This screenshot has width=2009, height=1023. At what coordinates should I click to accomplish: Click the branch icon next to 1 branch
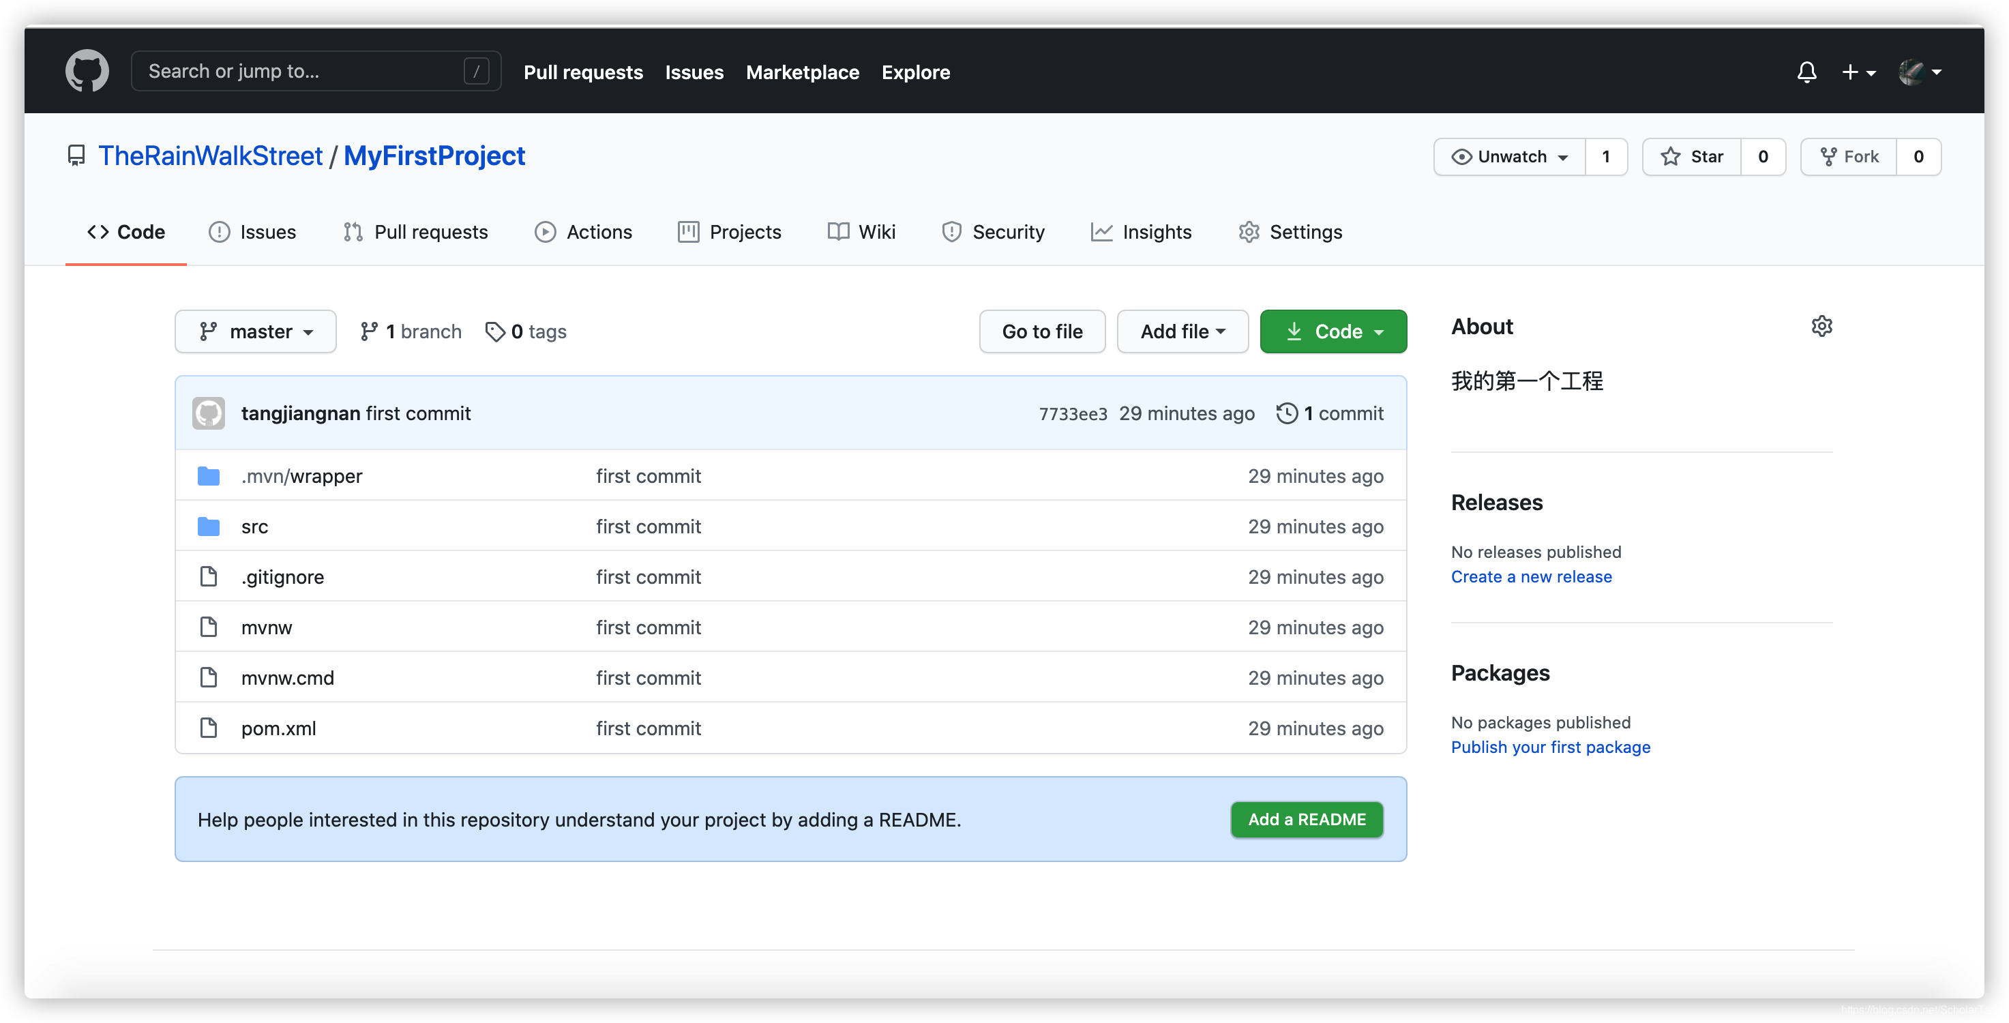click(369, 331)
